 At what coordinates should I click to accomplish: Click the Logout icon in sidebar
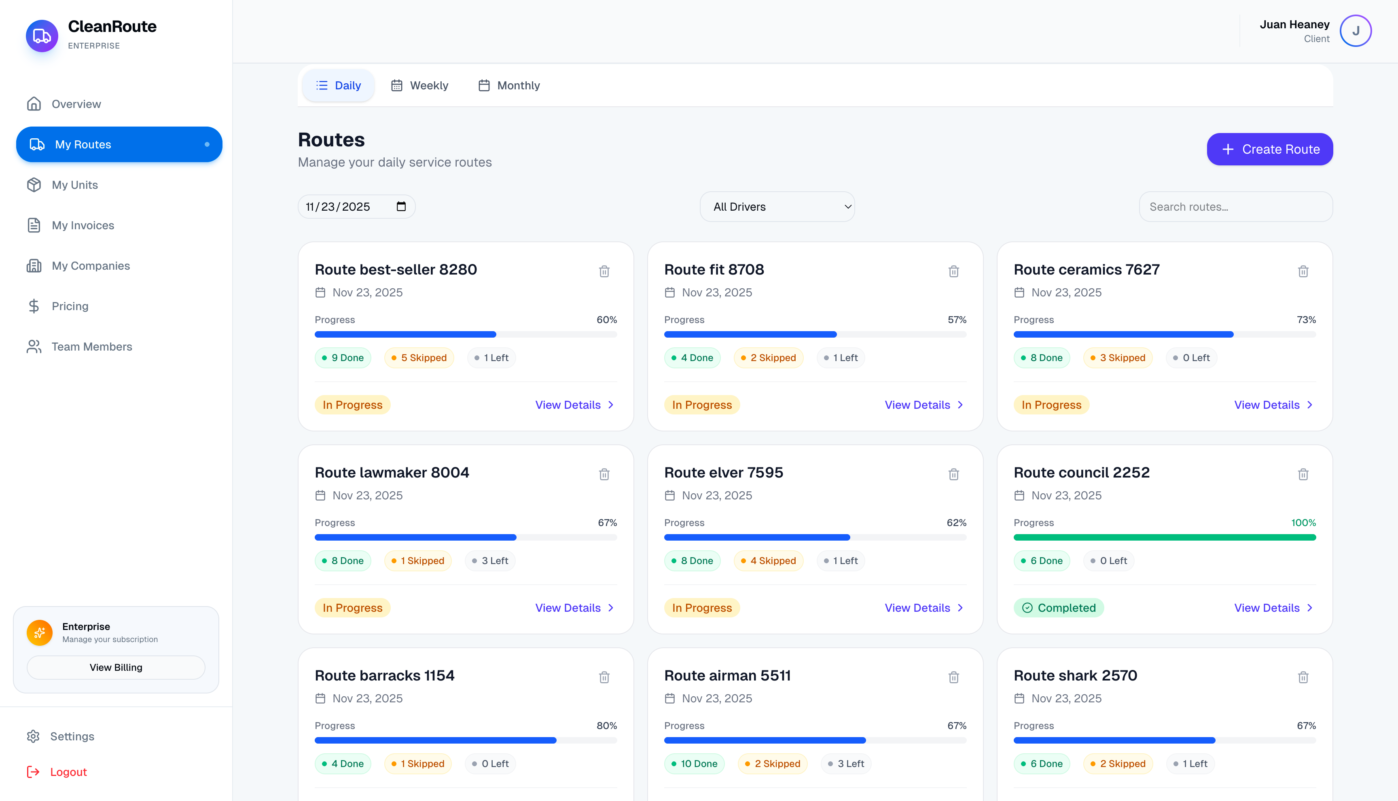(34, 772)
